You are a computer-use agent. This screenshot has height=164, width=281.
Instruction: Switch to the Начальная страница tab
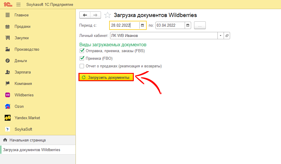pyautogui.click(x=28, y=140)
